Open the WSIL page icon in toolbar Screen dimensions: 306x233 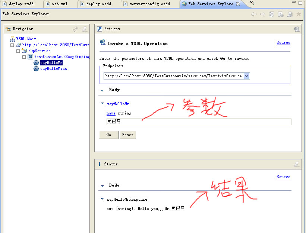281,14
